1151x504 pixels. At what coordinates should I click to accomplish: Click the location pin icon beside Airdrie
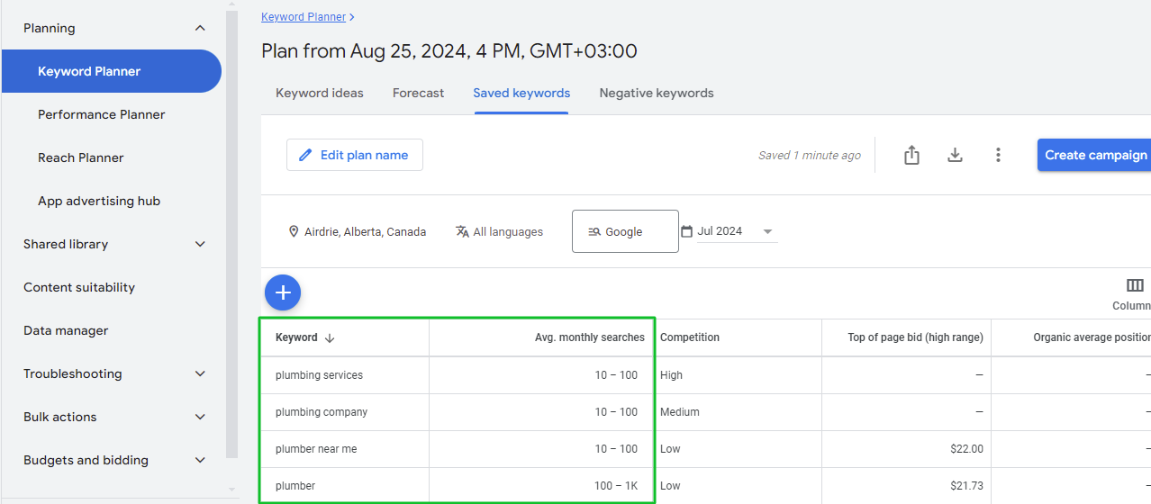293,231
